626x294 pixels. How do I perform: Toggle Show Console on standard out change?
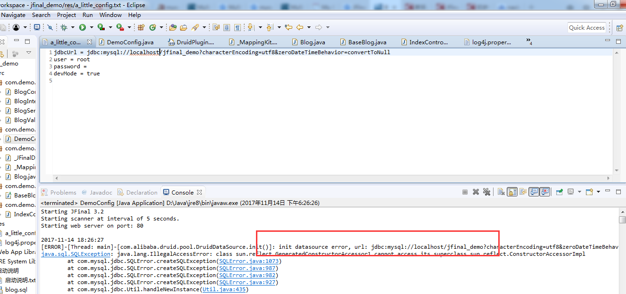tap(534, 192)
